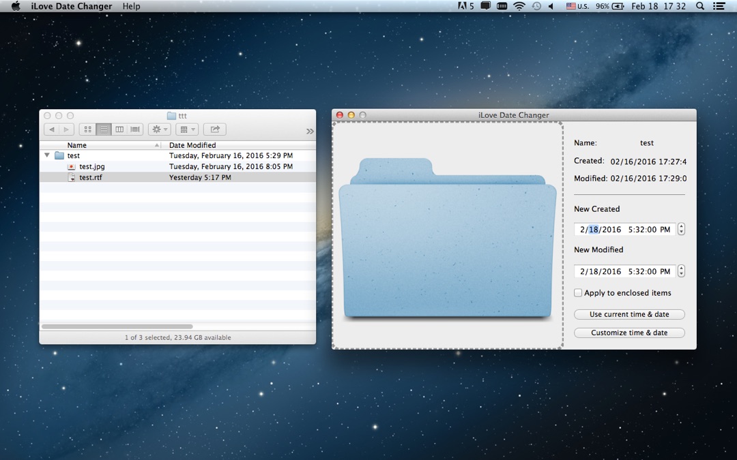
Task: Click the Finder Share button
Action: pos(214,129)
